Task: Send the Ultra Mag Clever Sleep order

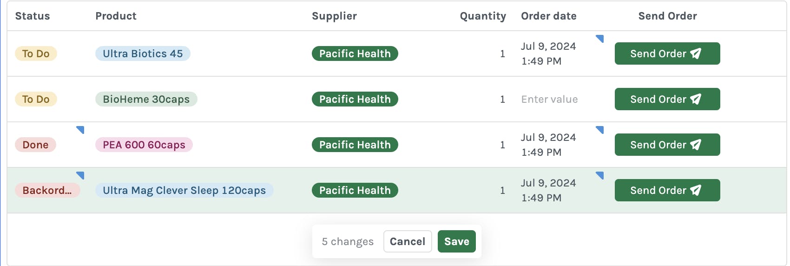Action: 667,190
